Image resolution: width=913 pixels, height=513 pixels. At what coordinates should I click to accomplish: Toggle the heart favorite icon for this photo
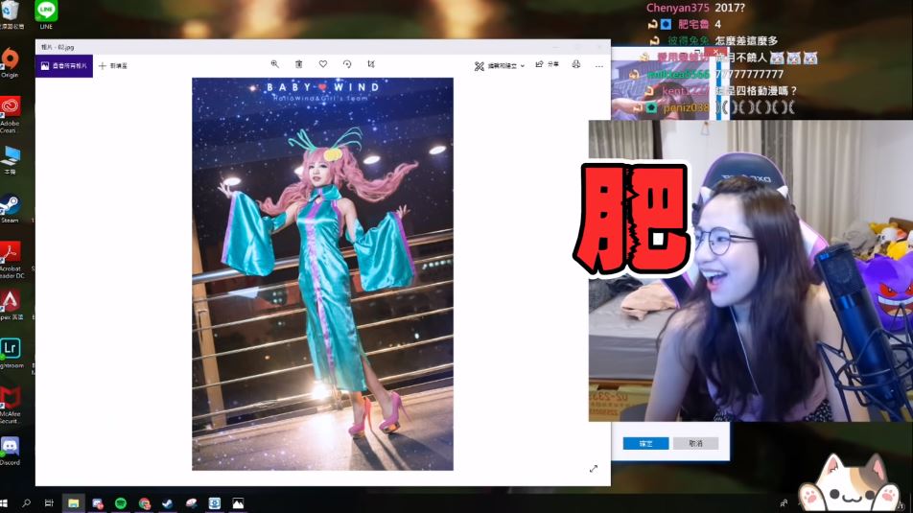point(323,64)
